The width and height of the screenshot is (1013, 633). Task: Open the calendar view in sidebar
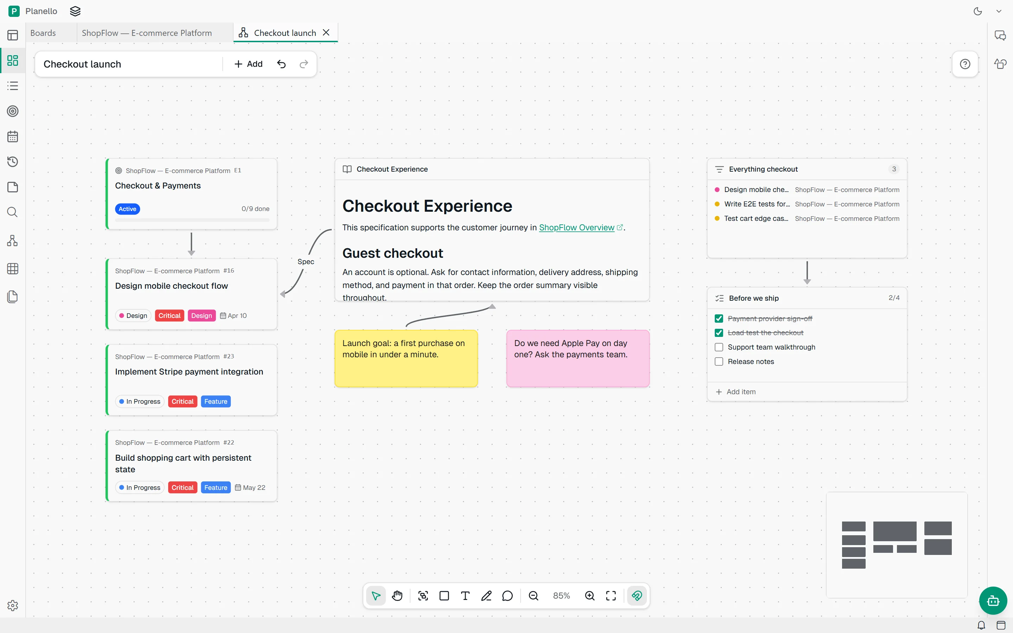coord(13,136)
